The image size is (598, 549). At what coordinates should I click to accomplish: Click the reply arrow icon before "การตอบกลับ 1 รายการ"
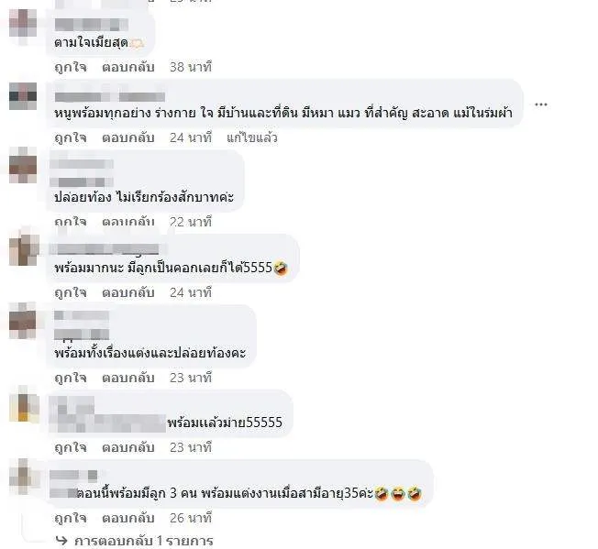[61, 541]
